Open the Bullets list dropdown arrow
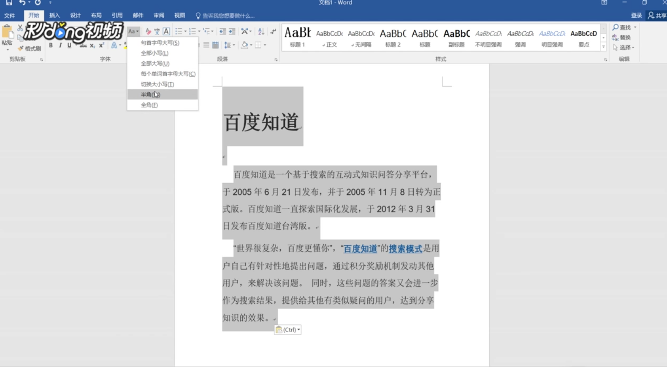 pos(185,31)
